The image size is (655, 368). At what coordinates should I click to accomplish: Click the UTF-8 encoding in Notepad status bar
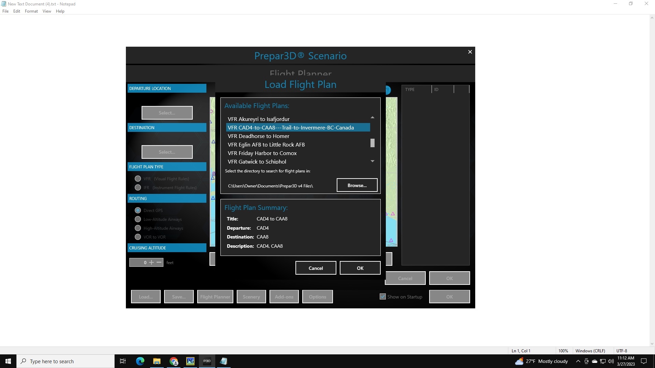[x=622, y=351]
